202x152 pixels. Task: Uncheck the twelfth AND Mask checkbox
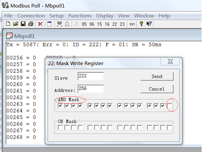[140, 106]
